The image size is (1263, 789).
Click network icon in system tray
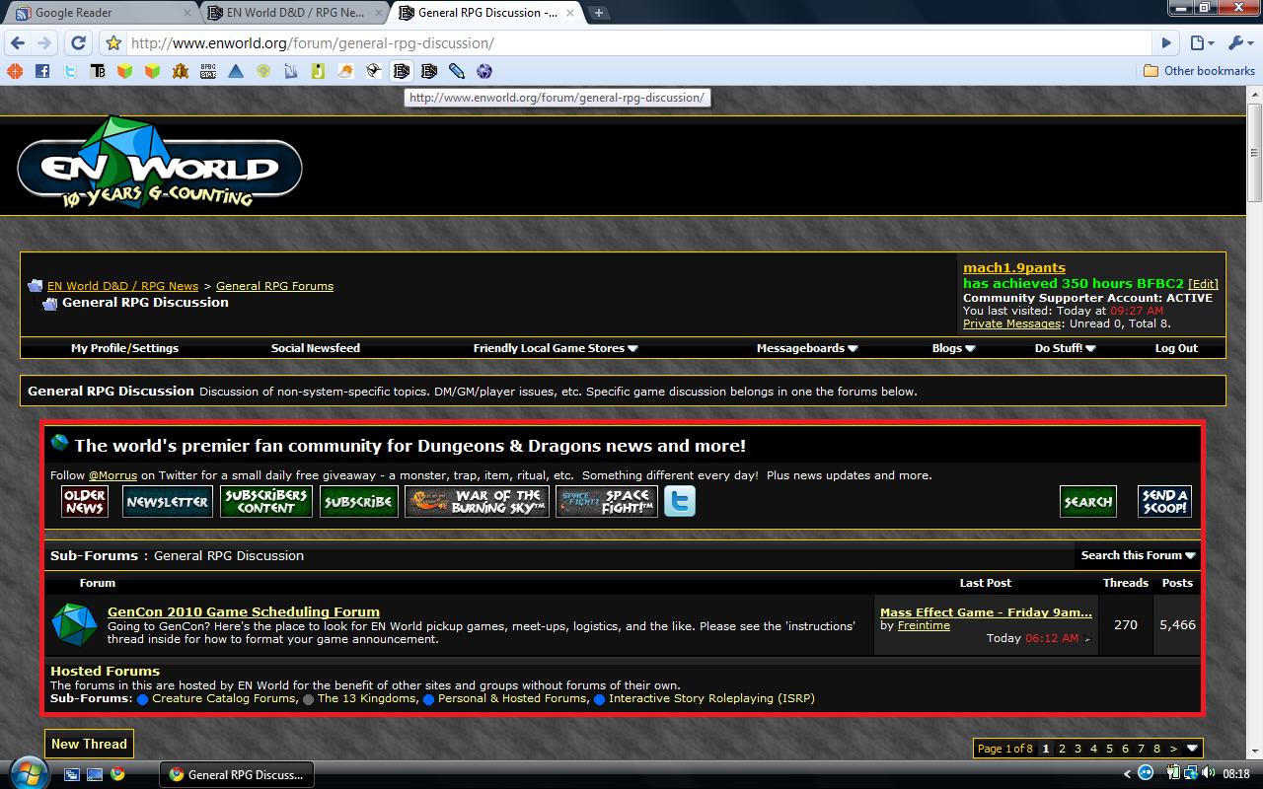(x=1191, y=773)
